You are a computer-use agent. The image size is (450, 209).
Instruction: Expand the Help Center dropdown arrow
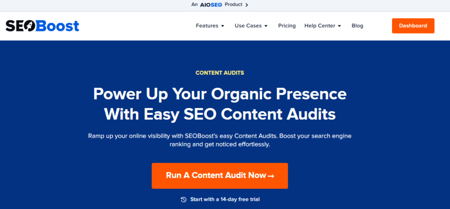coord(339,26)
